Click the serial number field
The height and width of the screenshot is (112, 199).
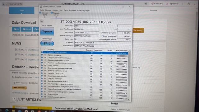87,29
